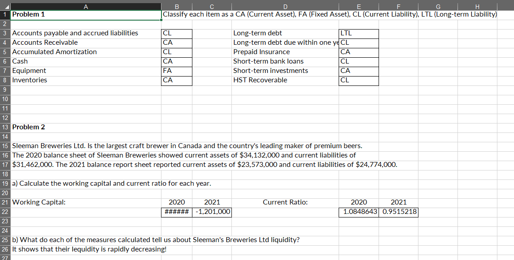Select row 22 header

coord(4,212)
